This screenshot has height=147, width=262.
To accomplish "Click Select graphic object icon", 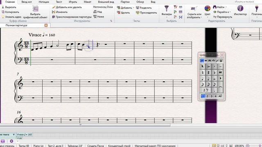I will 36,8.
